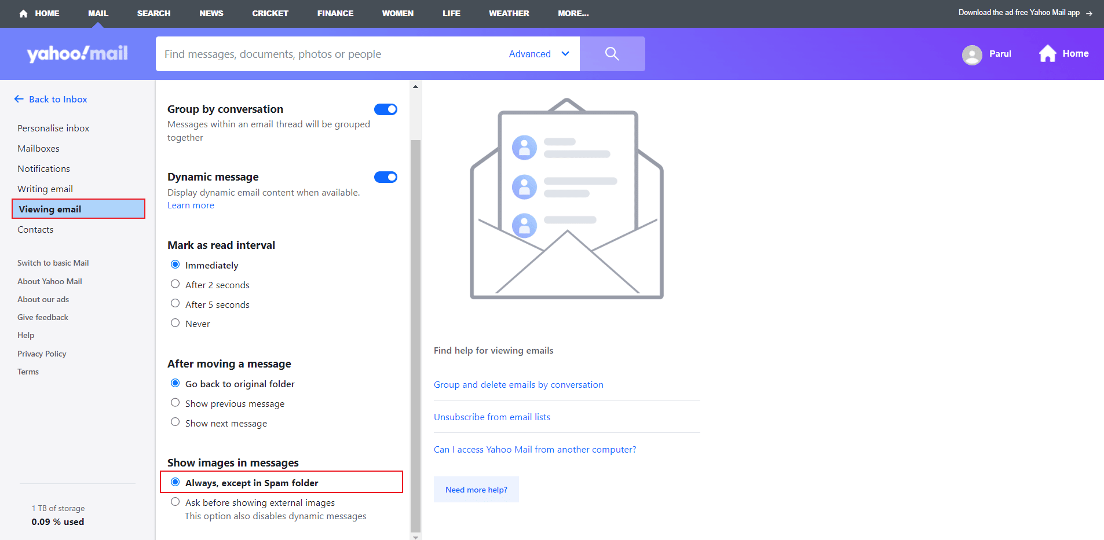
Task: Open Terms link in sidebar
Action: coord(28,372)
